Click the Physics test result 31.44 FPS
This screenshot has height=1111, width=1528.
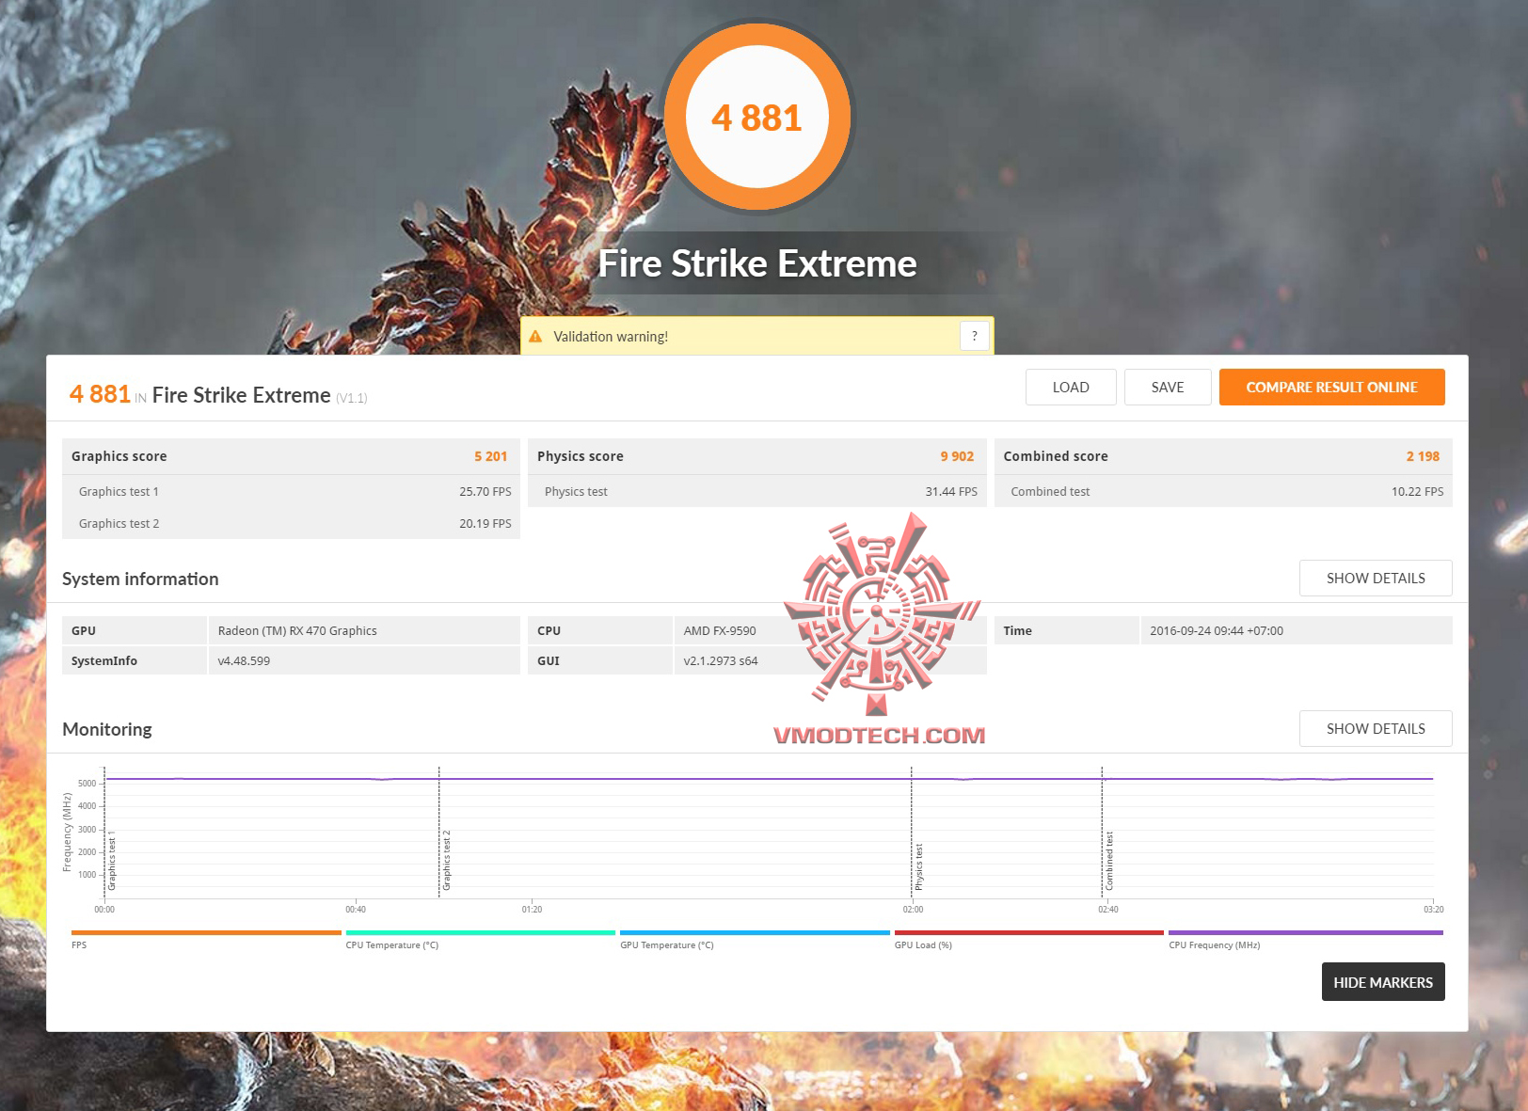click(x=951, y=492)
